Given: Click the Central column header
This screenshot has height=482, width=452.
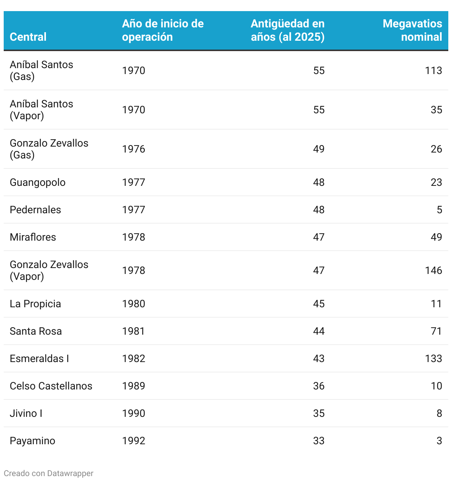Looking at the screenshot, I should [28, 37].
